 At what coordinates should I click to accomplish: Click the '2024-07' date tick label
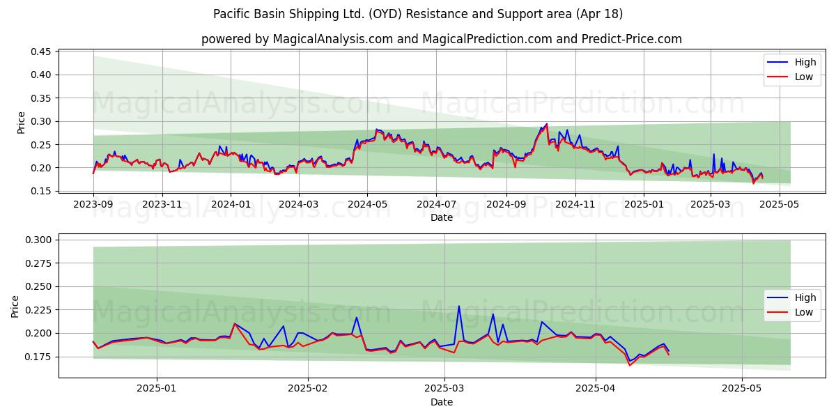436,205
